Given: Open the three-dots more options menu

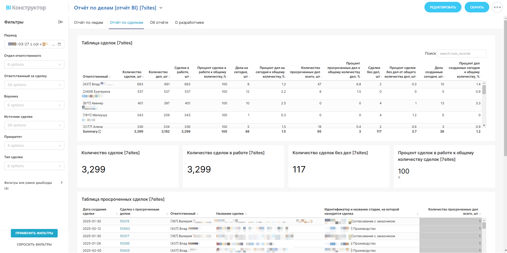Looking at the screenshot, I should [497, 7].
